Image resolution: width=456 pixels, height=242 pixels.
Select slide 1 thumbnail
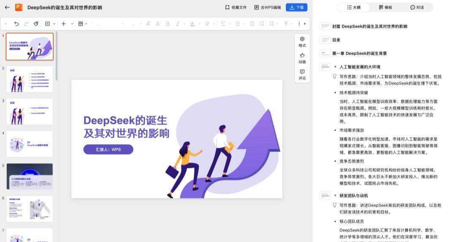pos(30,46)
